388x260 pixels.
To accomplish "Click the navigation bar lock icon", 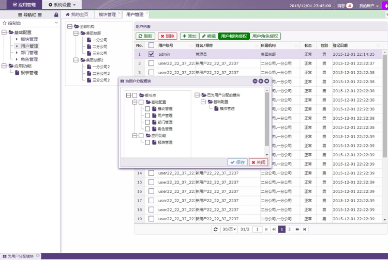I will click(x=56, y=15).
